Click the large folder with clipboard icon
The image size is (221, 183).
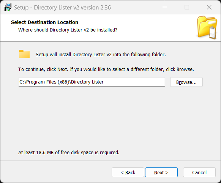[207, 28]
